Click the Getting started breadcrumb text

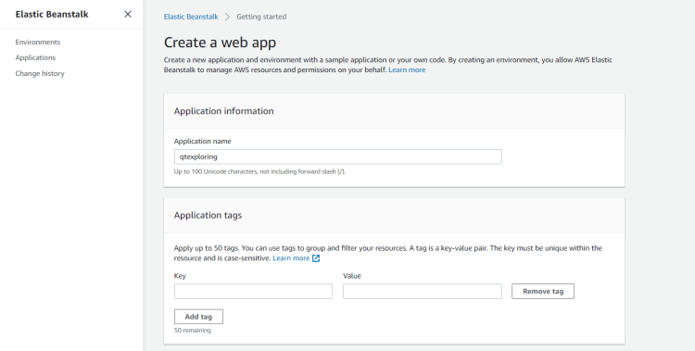tap(261, 17)
